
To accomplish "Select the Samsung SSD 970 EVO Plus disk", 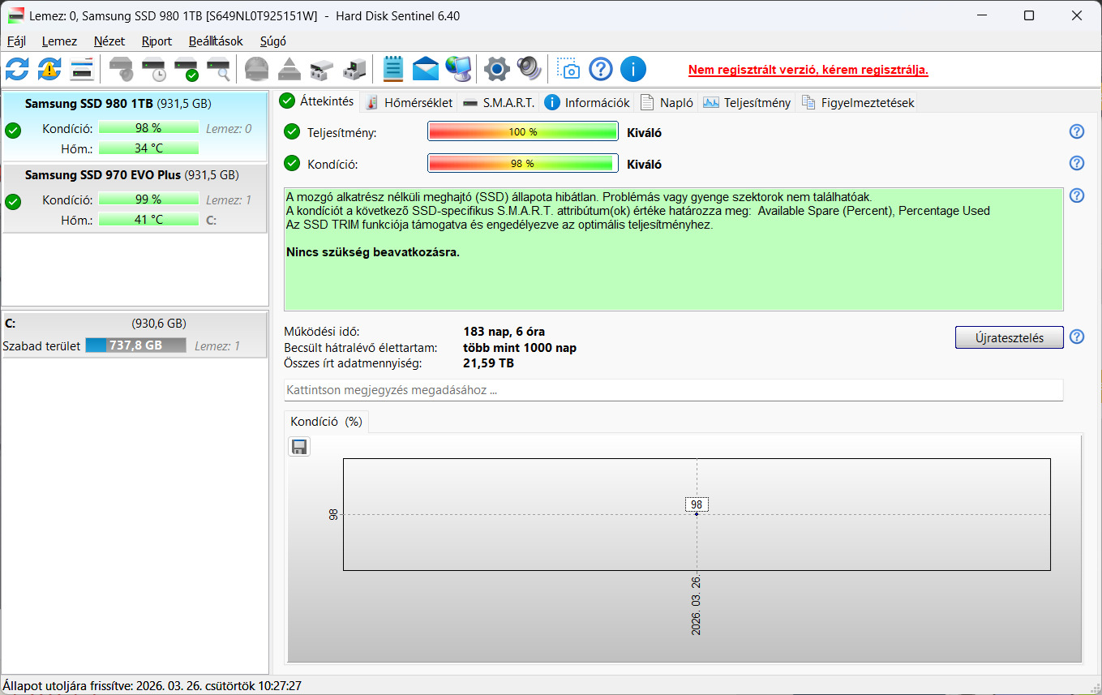I will click(x=135, y=198).
